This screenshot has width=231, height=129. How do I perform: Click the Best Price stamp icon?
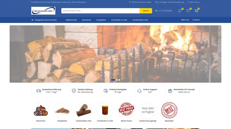click(127, 110)
